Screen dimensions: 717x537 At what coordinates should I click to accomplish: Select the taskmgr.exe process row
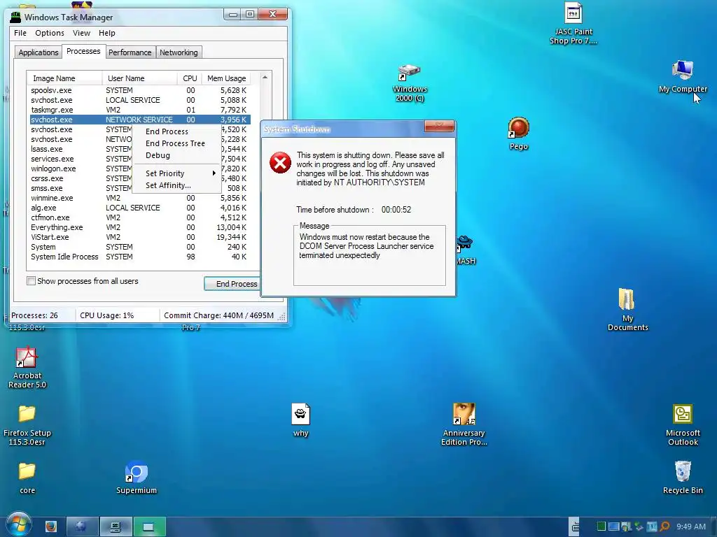click(x=140, y=110)
